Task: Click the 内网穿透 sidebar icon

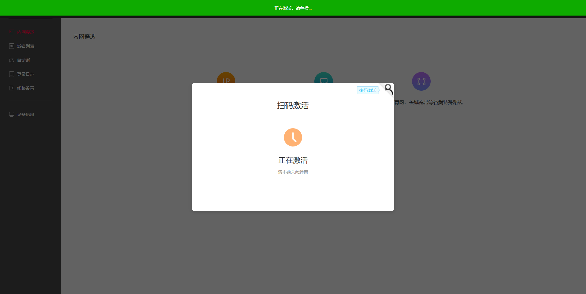Action: 12,32
